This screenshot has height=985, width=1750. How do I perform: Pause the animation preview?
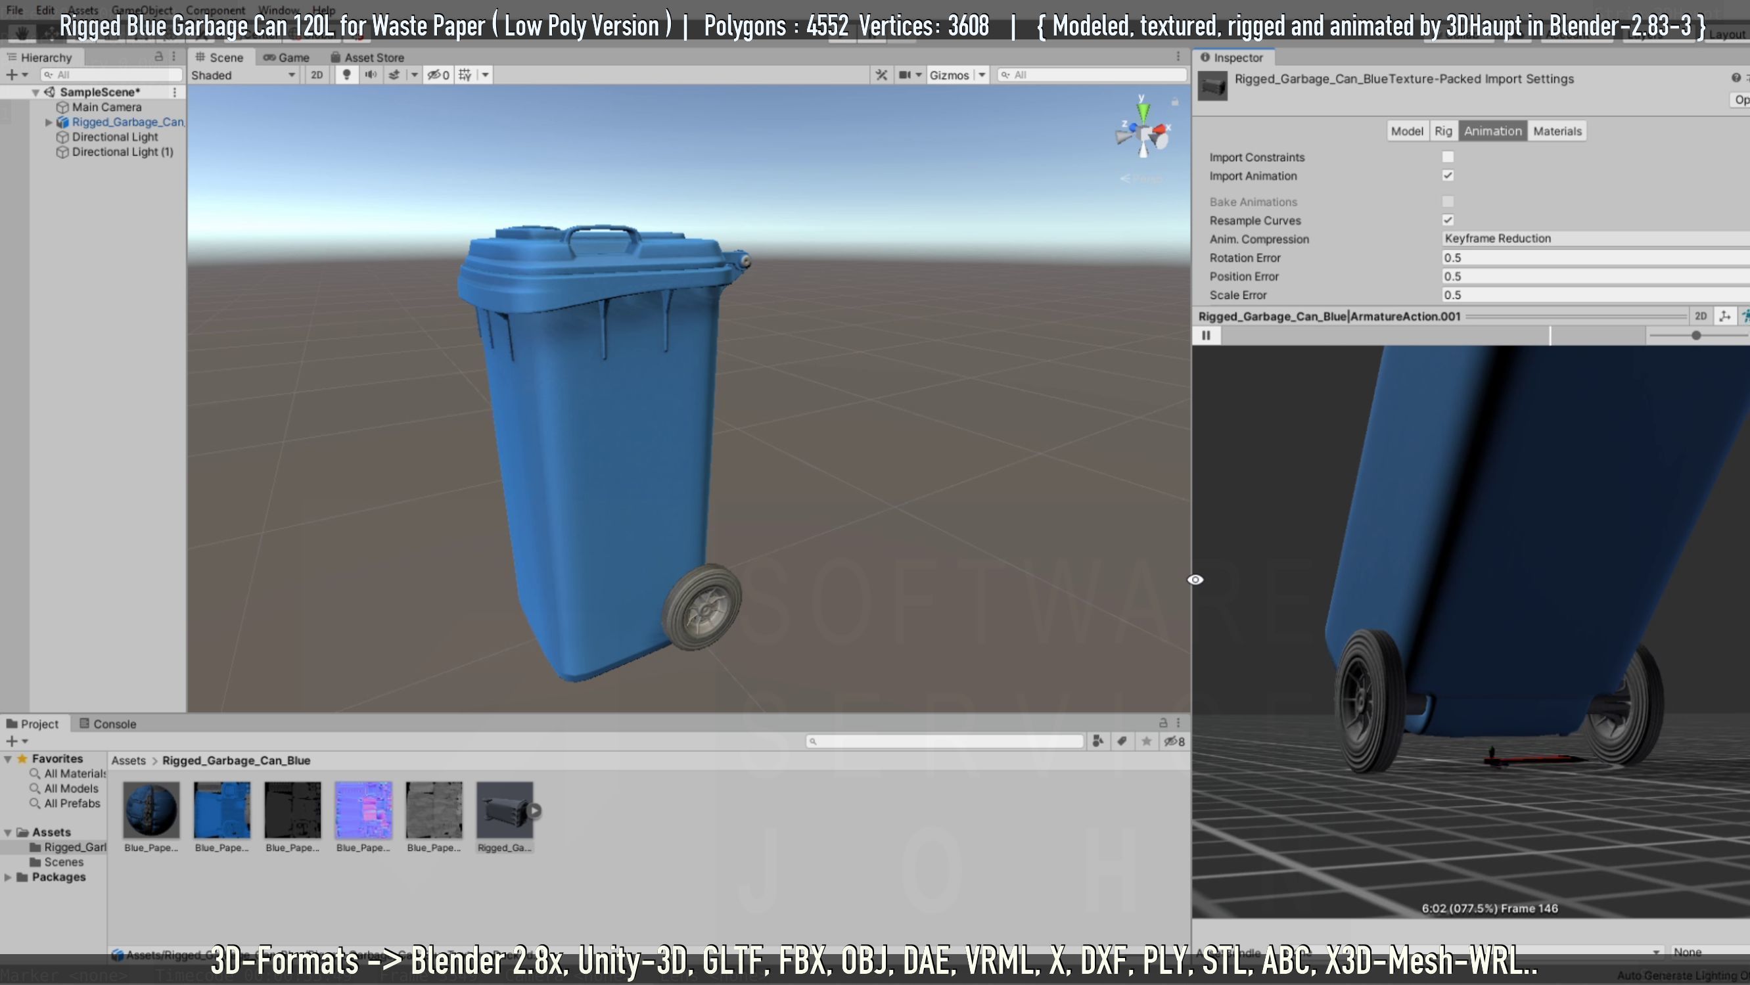[x=1207, y=335]
